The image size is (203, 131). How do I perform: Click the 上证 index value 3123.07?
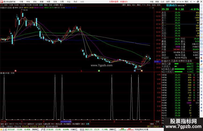(x=11, y=129)
